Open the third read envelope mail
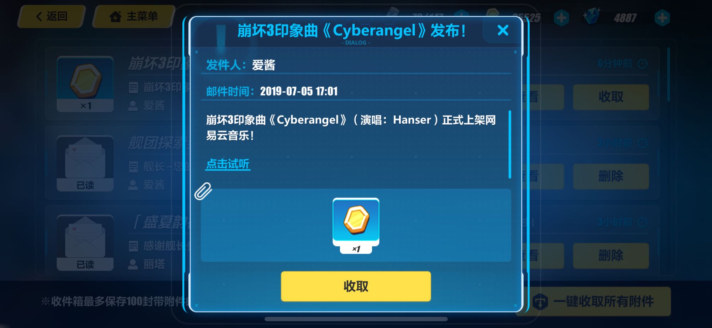Image resolution: width=712 pixels, height=328 pixels. pyautogui.click(x=85, y=243)
